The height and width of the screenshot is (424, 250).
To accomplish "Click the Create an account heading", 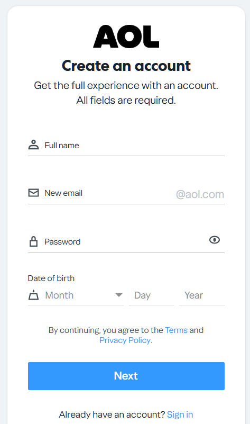I will (126, 66).
